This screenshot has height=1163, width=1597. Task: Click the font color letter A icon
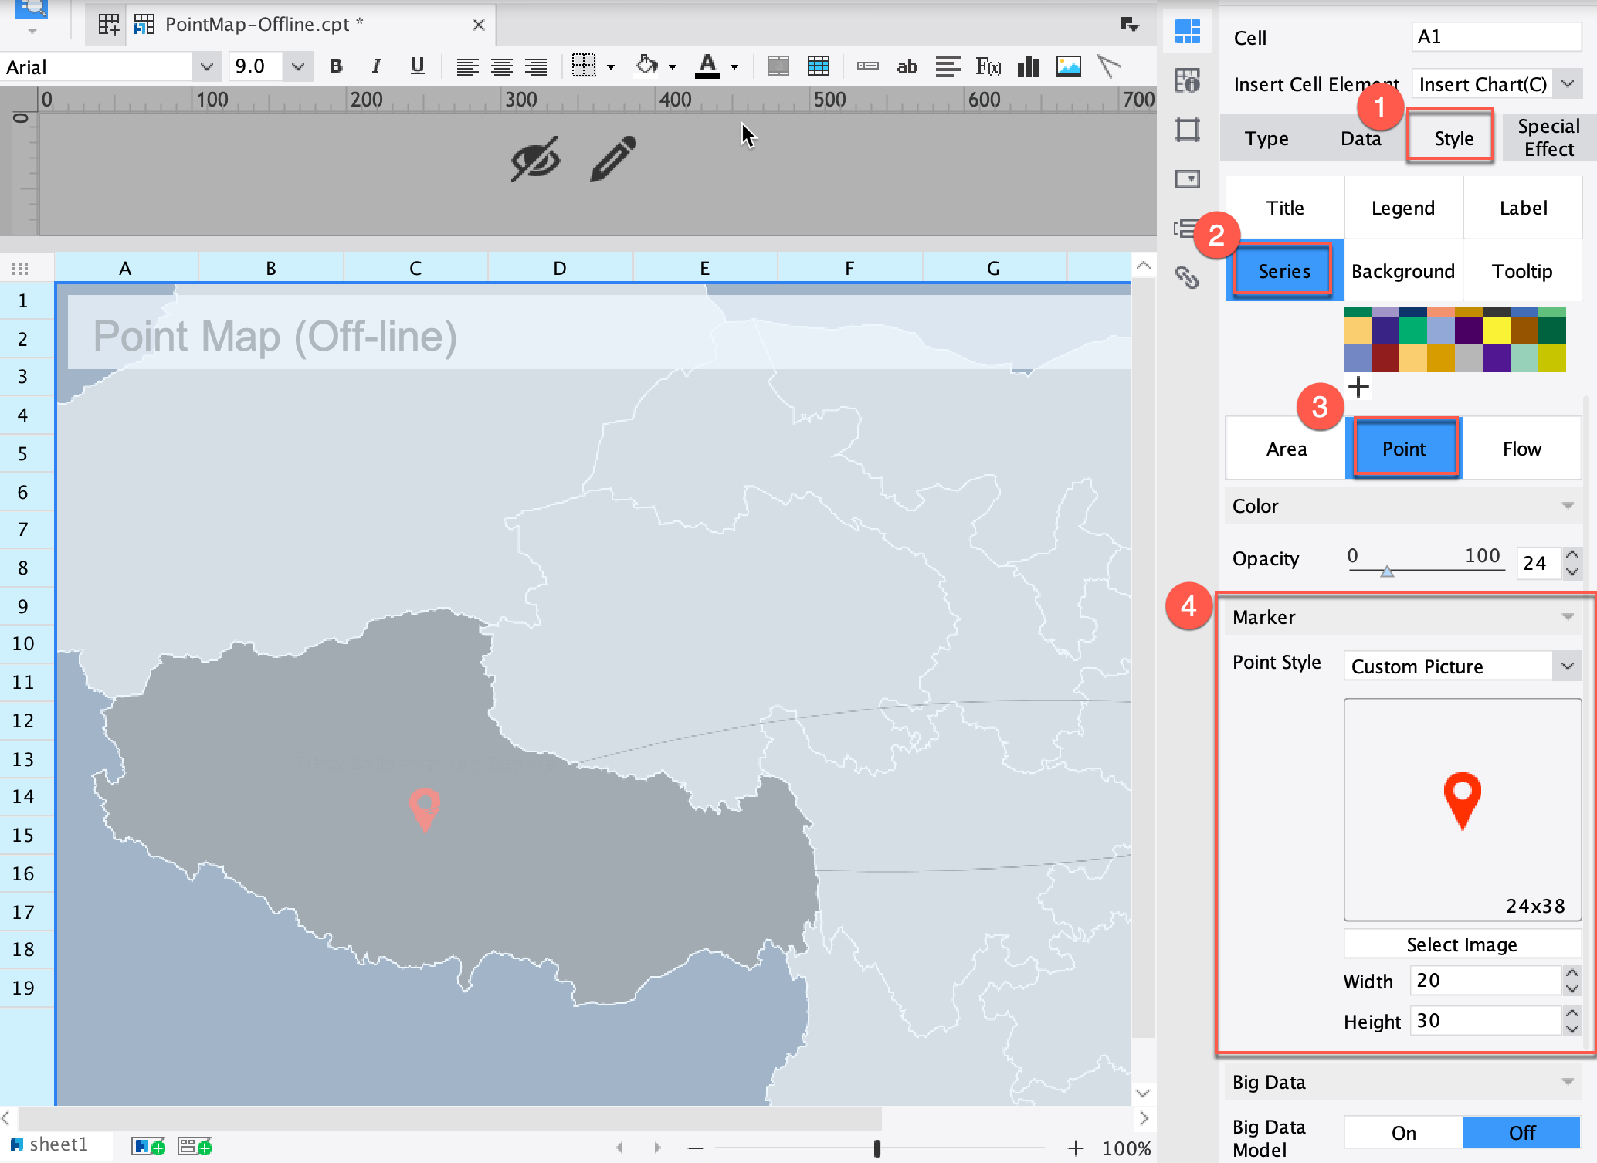tap(707, 66)
